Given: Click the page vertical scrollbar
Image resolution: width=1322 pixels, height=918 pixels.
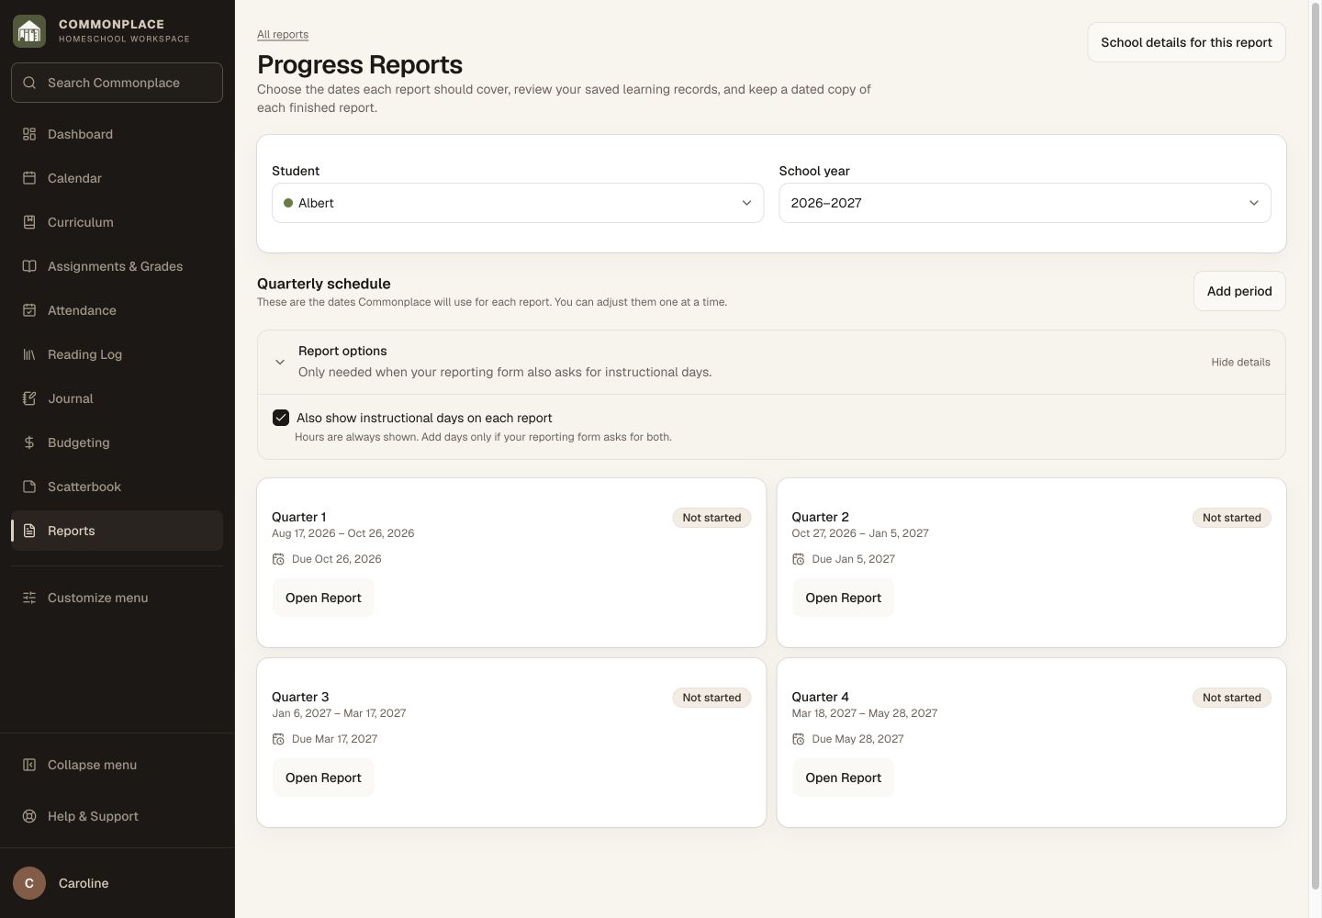Looking at the screenshot, I should (1315, 445).
